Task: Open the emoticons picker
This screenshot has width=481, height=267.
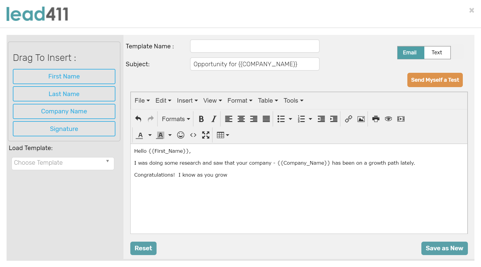Action: (x=181, y=135)
